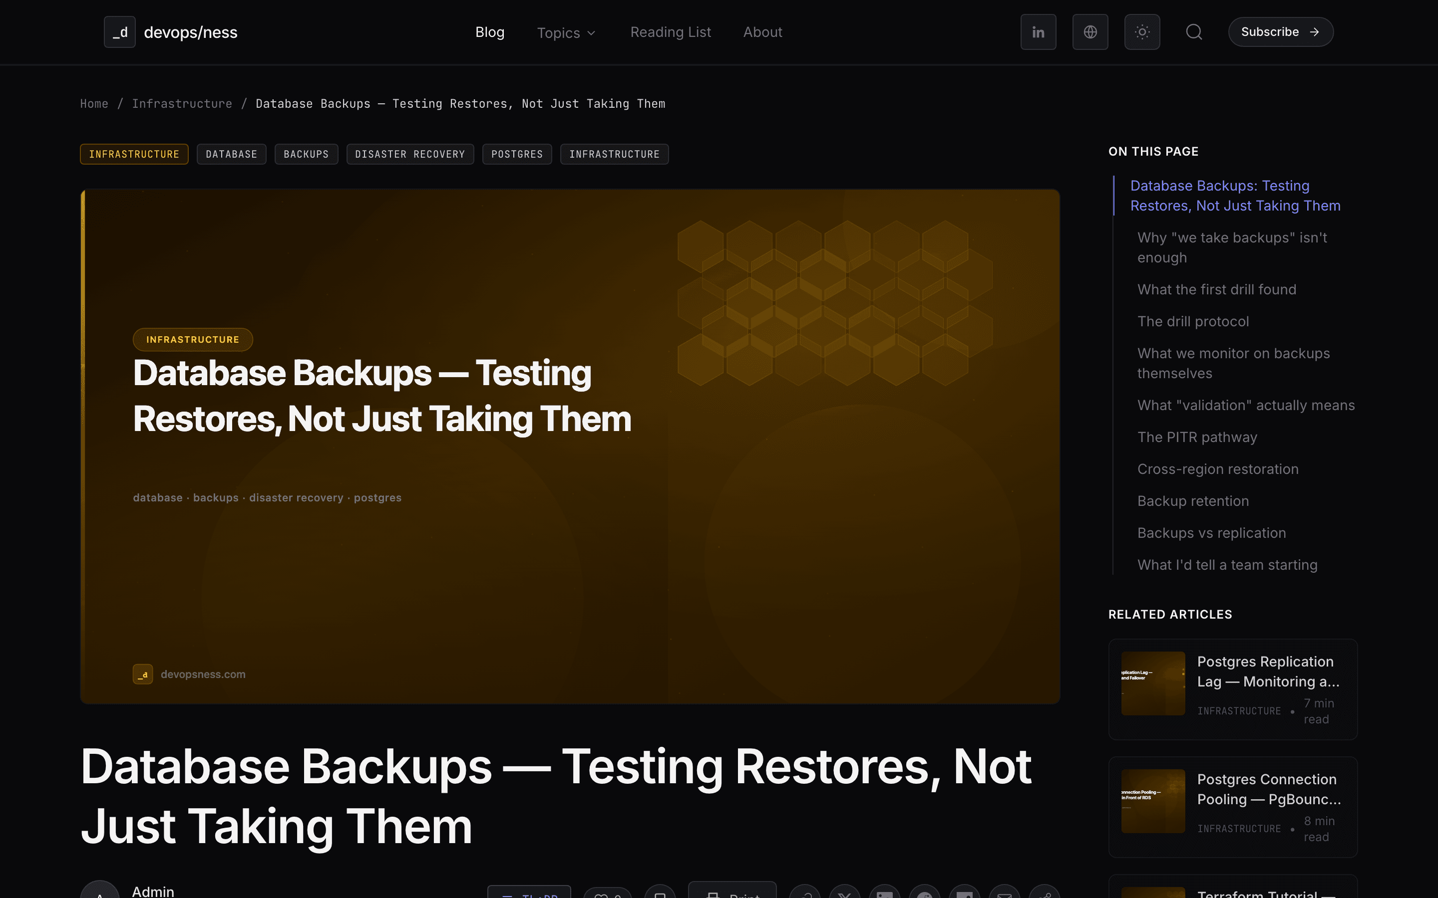Click the main article title heading
Screen dimensions: 1438x898
556,796
